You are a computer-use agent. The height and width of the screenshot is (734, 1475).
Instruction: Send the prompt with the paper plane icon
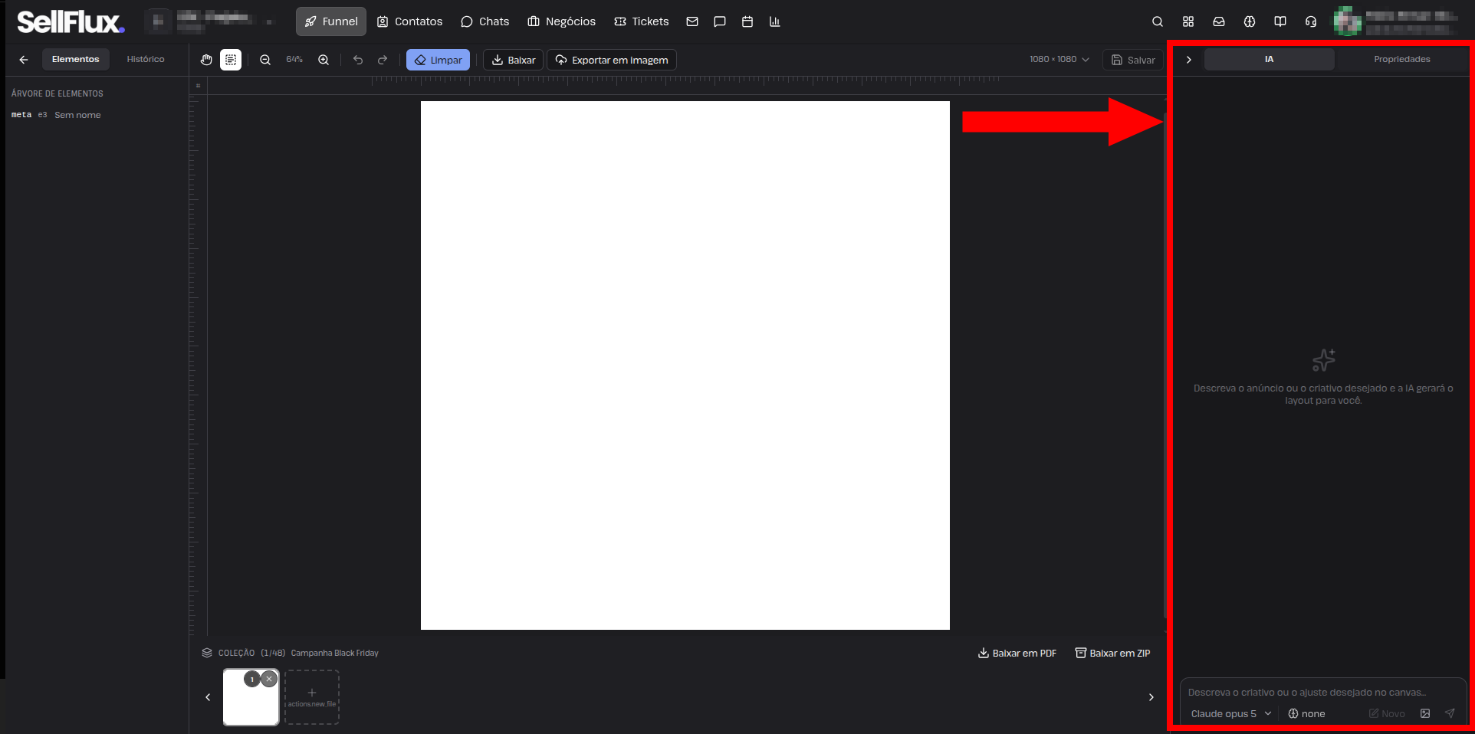point(1450,713)
